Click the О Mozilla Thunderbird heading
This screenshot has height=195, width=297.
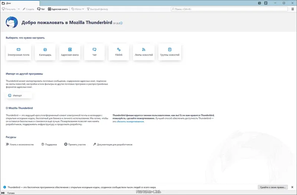(19, 108)
